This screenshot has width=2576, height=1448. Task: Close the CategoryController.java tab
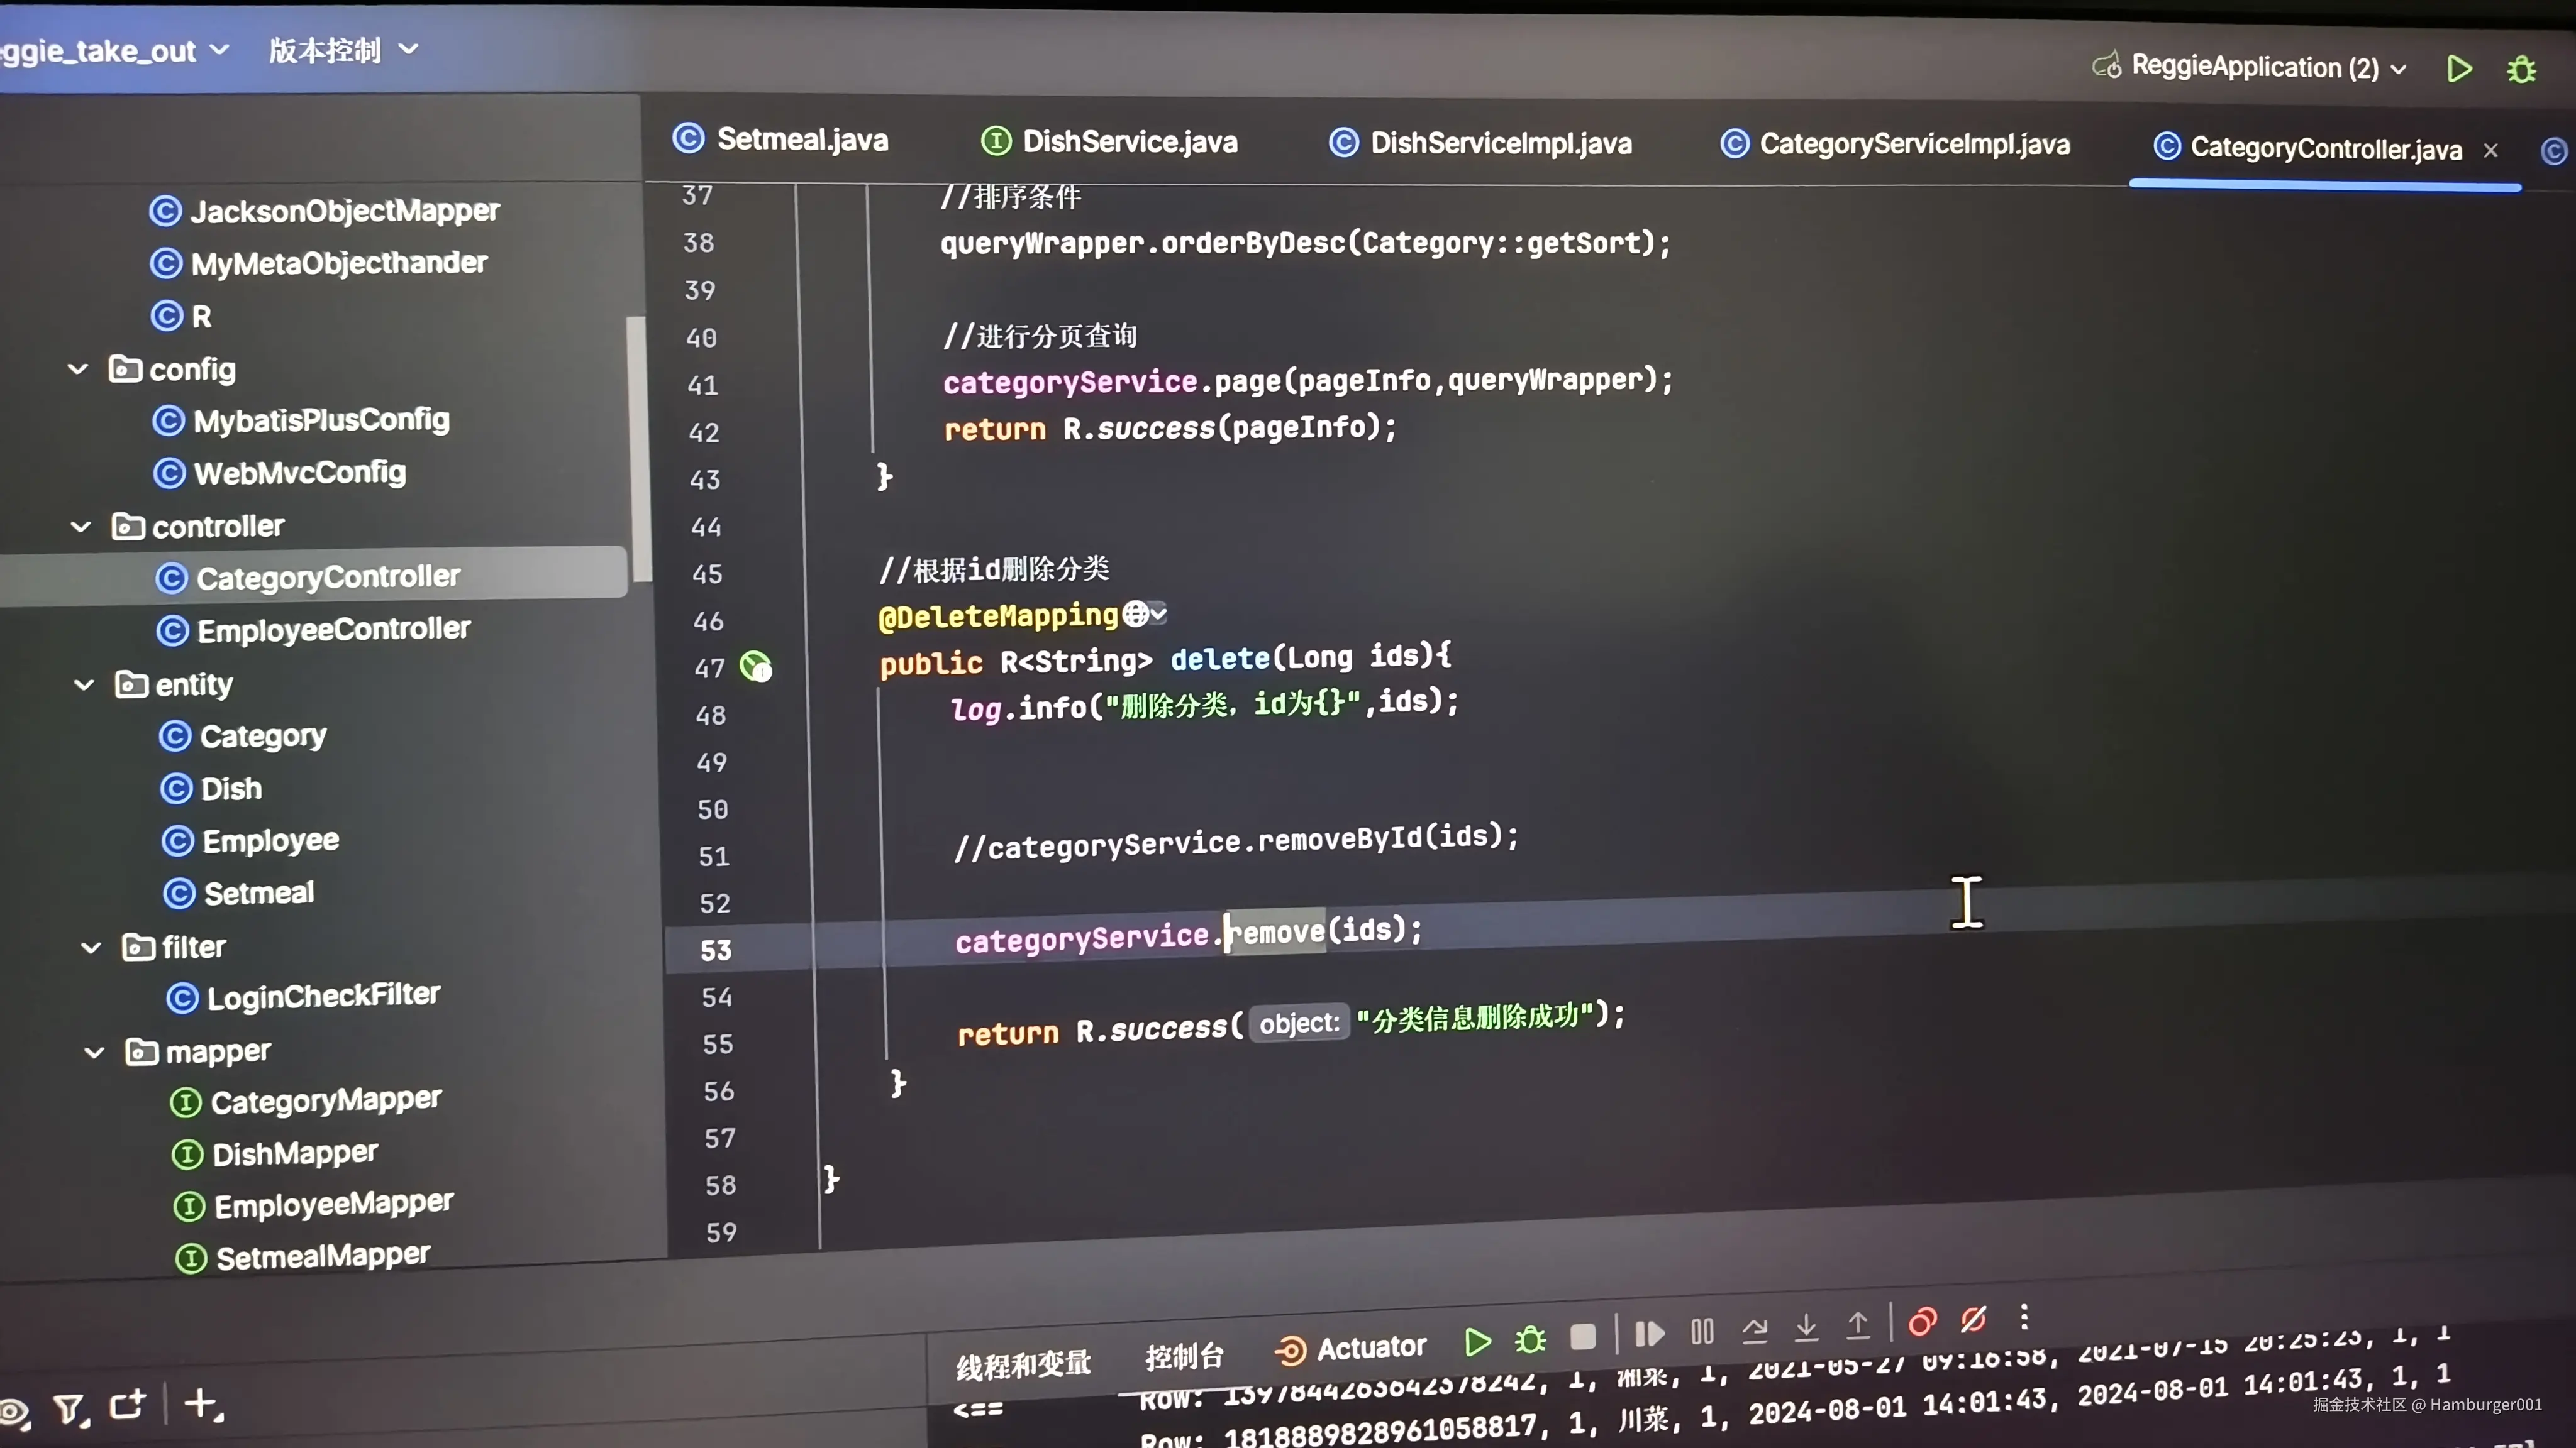(2490, 150)
